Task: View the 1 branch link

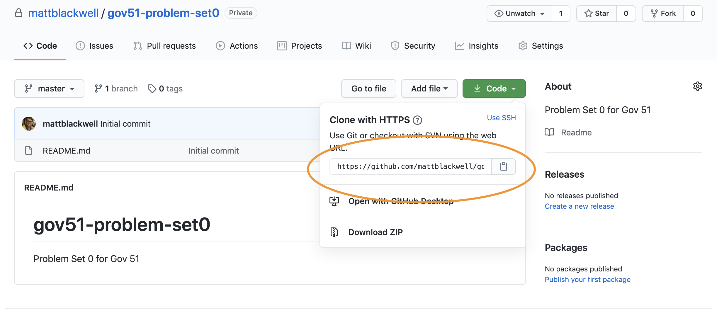Action: (x=116, y=89)
